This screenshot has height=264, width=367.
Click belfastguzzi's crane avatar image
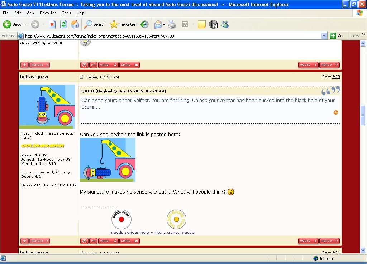47,107
